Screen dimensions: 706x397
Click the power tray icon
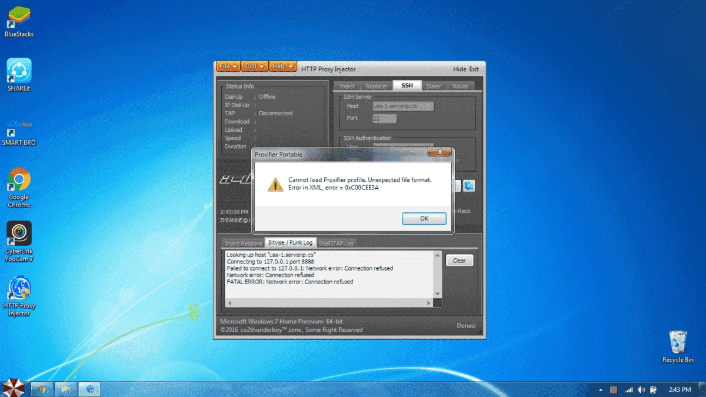tap(654, 389)
